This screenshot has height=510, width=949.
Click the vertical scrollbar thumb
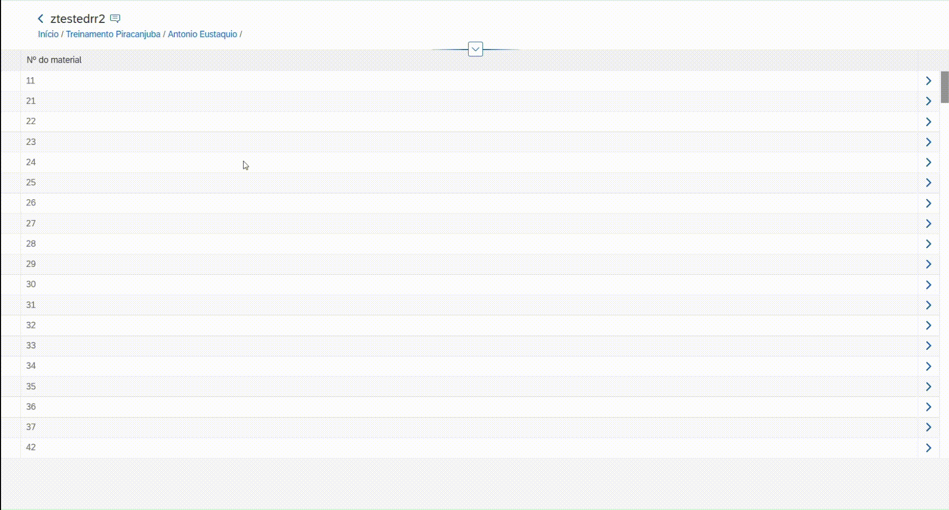[x=944, y=87]
